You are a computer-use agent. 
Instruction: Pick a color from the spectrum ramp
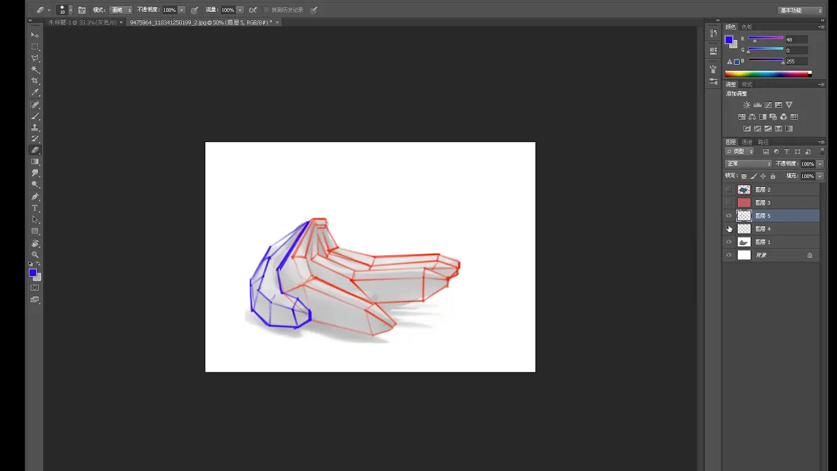tap(768, 73)
